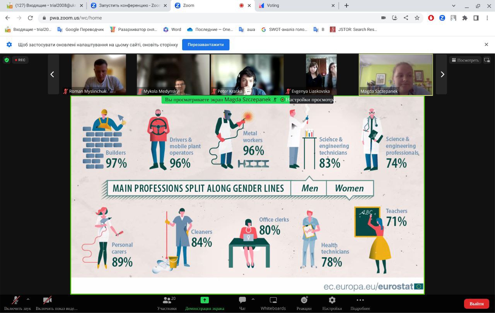Open the 'аша' bookmark

247,29
